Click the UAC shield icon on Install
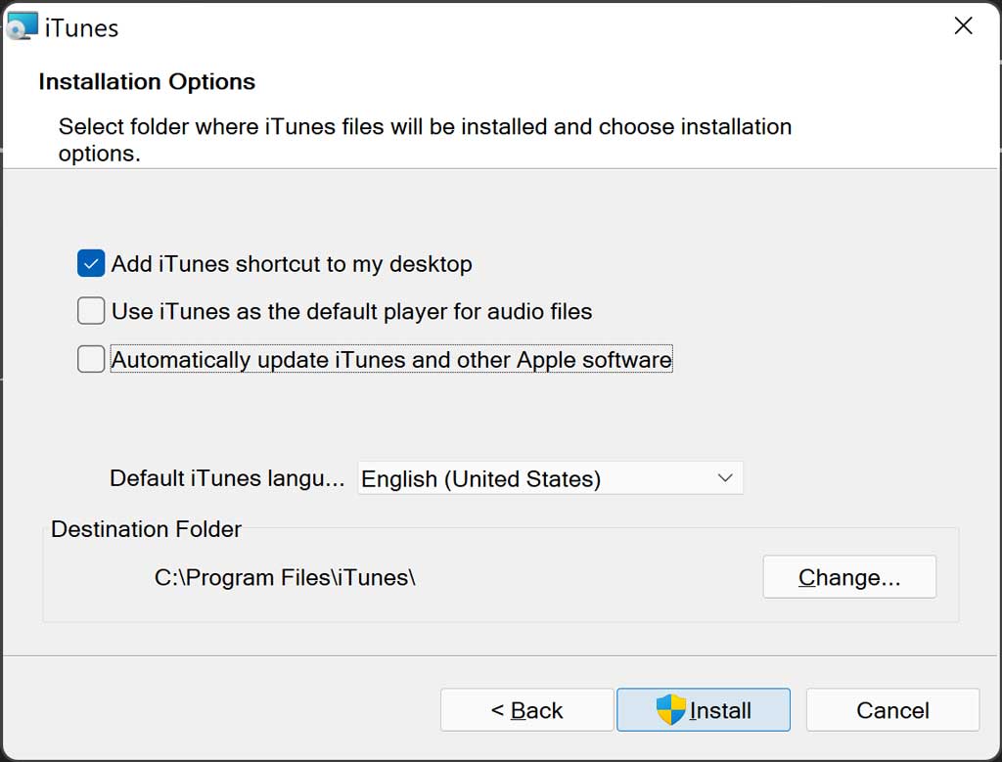 pos(671,709)
